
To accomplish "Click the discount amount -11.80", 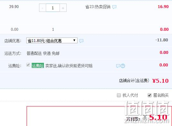I will coord(162,40).
